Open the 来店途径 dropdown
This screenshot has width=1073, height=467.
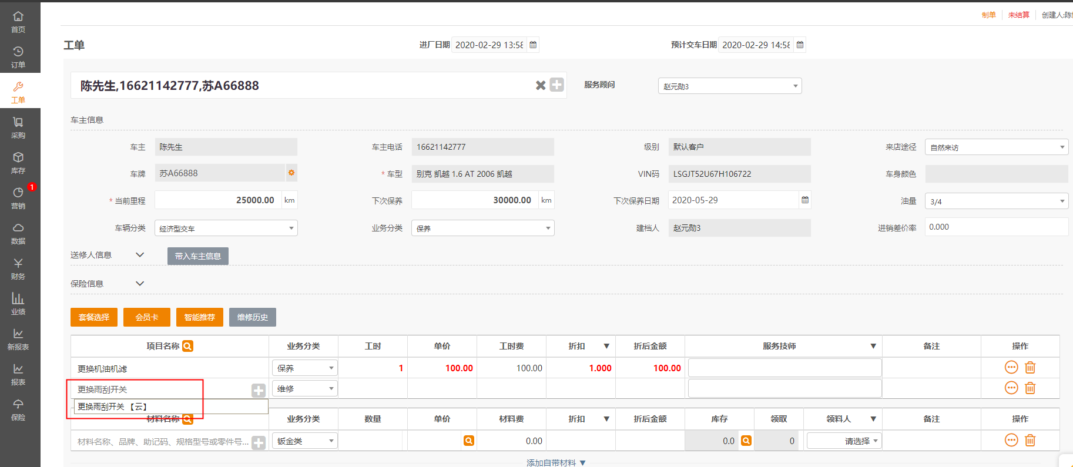pos(997,147)
